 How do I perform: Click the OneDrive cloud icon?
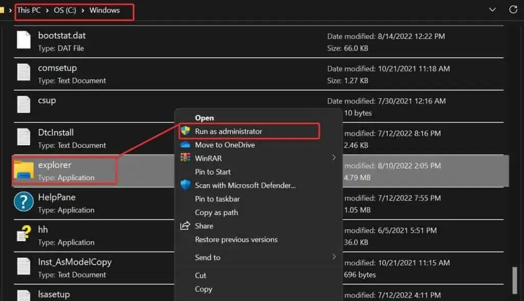click(x=185, y=145)
